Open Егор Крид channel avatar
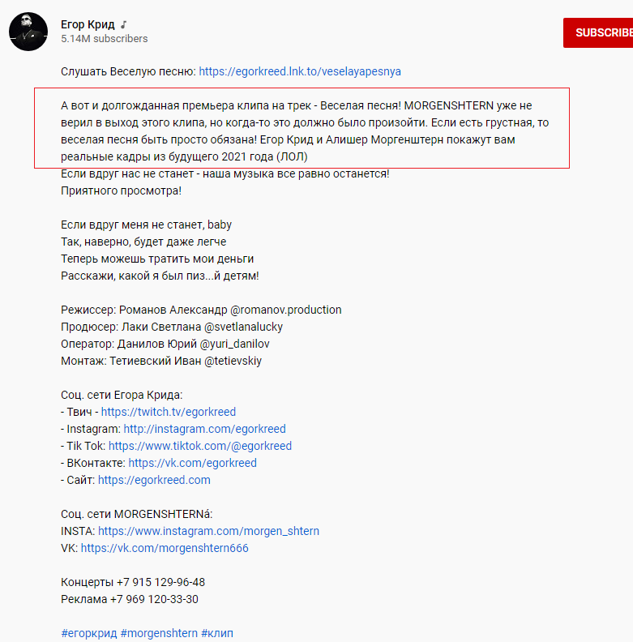The height and width of the screenshot is (642, 633). 28,32
